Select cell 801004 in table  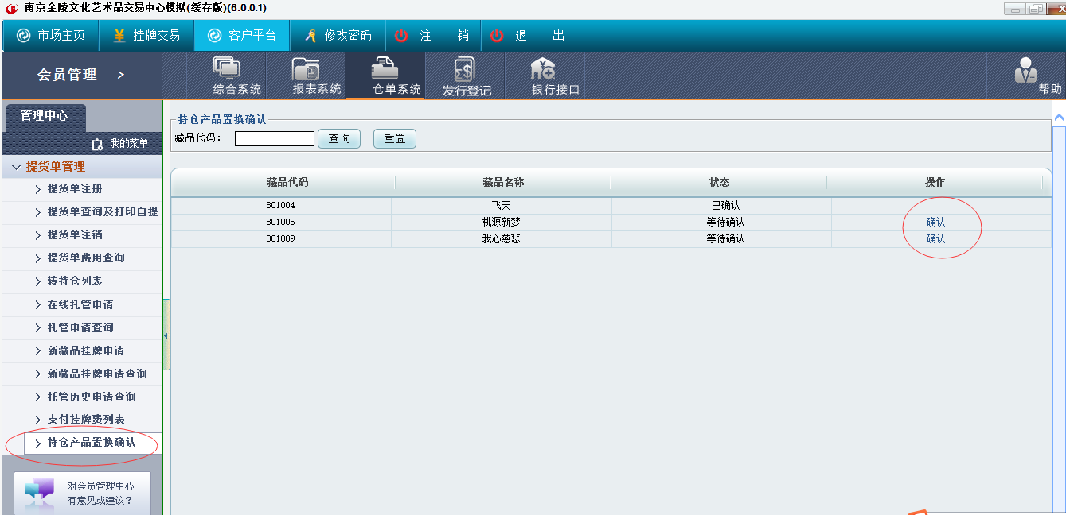click(x=281, y=206)
